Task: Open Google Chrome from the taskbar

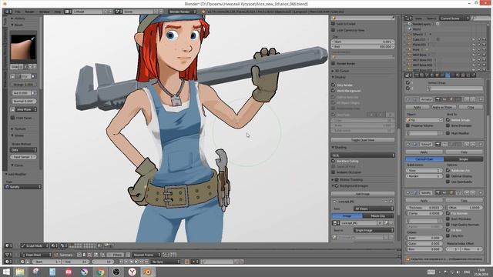Action: pos(100,272)
